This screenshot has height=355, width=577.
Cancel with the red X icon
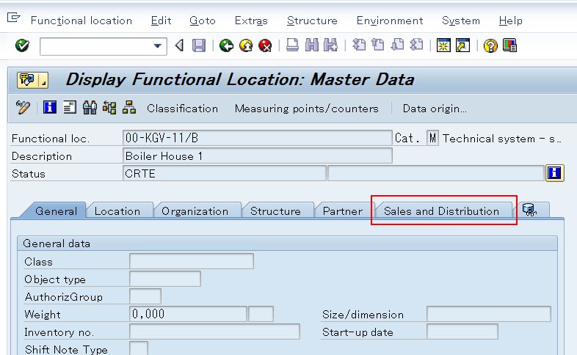(265, 45)
